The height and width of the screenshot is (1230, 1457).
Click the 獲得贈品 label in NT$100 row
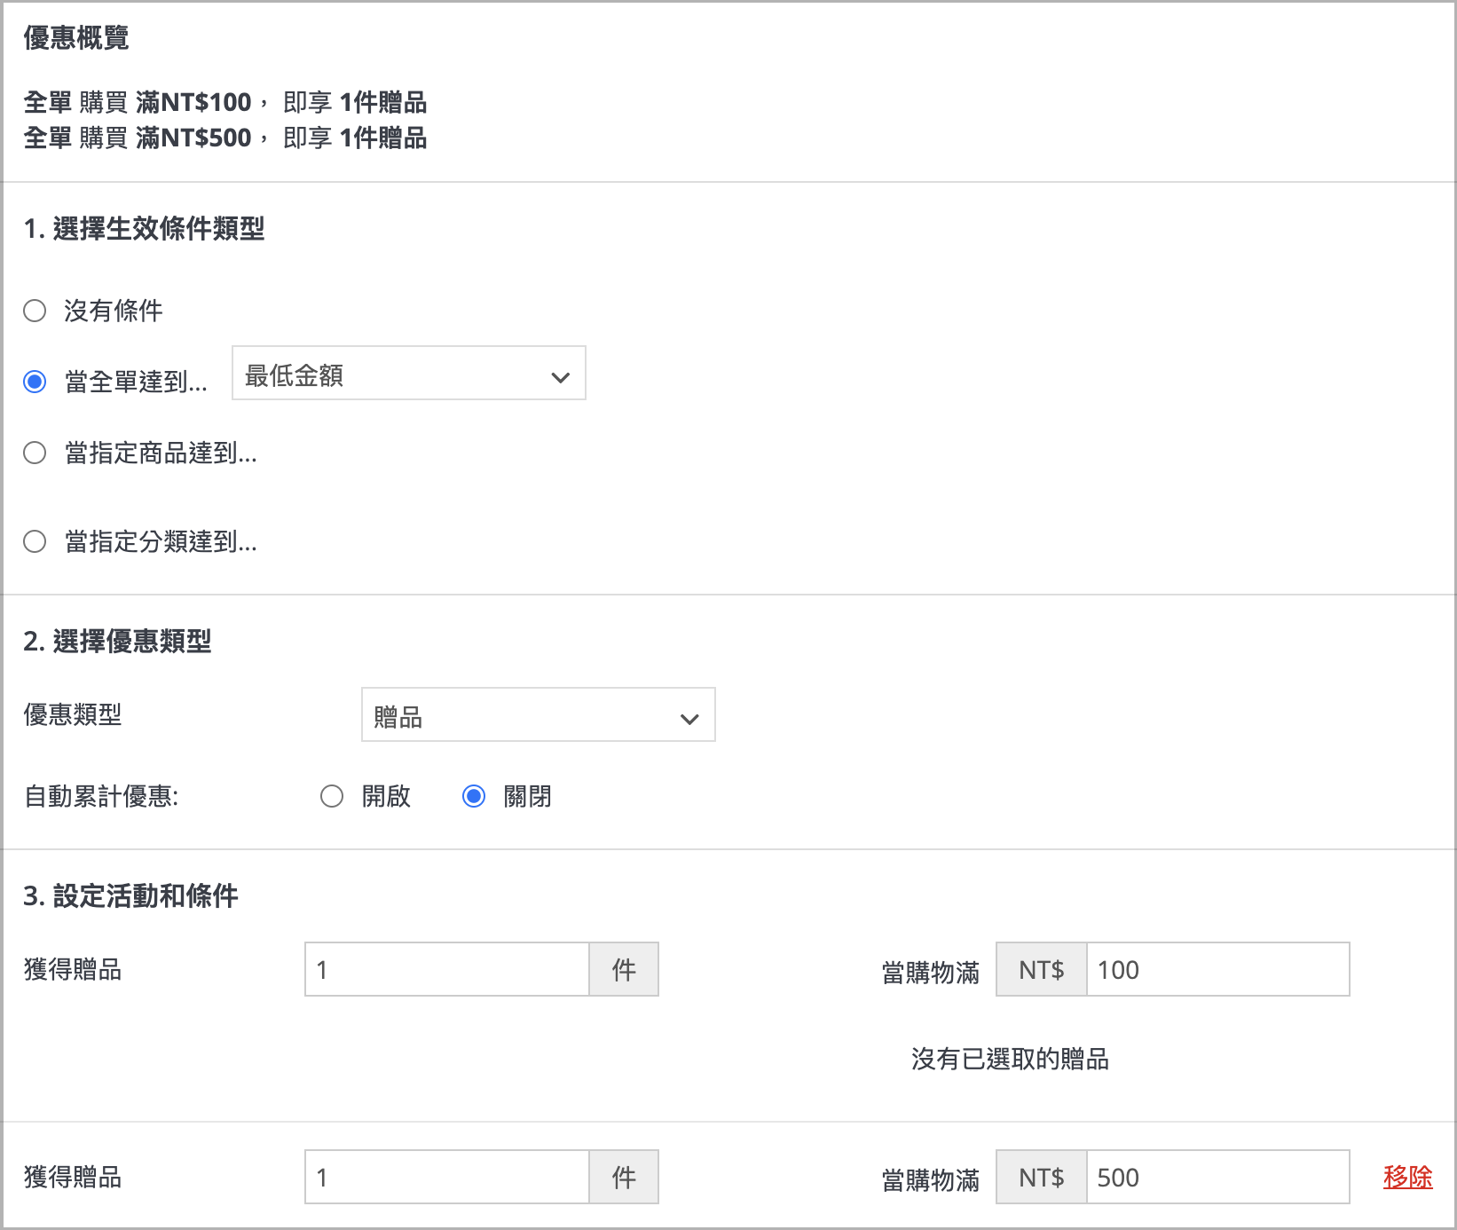click(73, 969)
